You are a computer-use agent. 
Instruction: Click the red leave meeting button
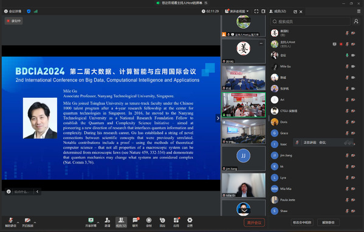254,223
